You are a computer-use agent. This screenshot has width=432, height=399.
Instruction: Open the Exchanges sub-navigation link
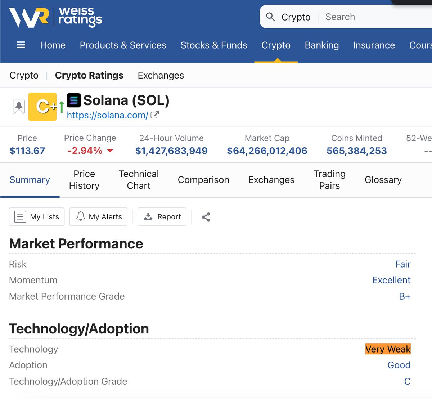[x=161, y=75]
